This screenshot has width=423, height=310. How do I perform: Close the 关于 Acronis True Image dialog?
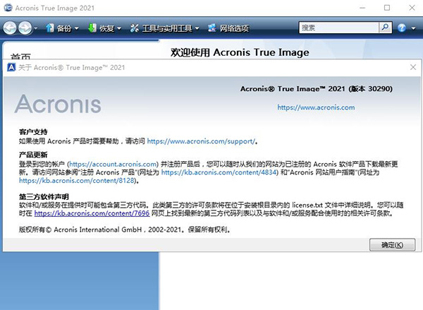point(413,67)
